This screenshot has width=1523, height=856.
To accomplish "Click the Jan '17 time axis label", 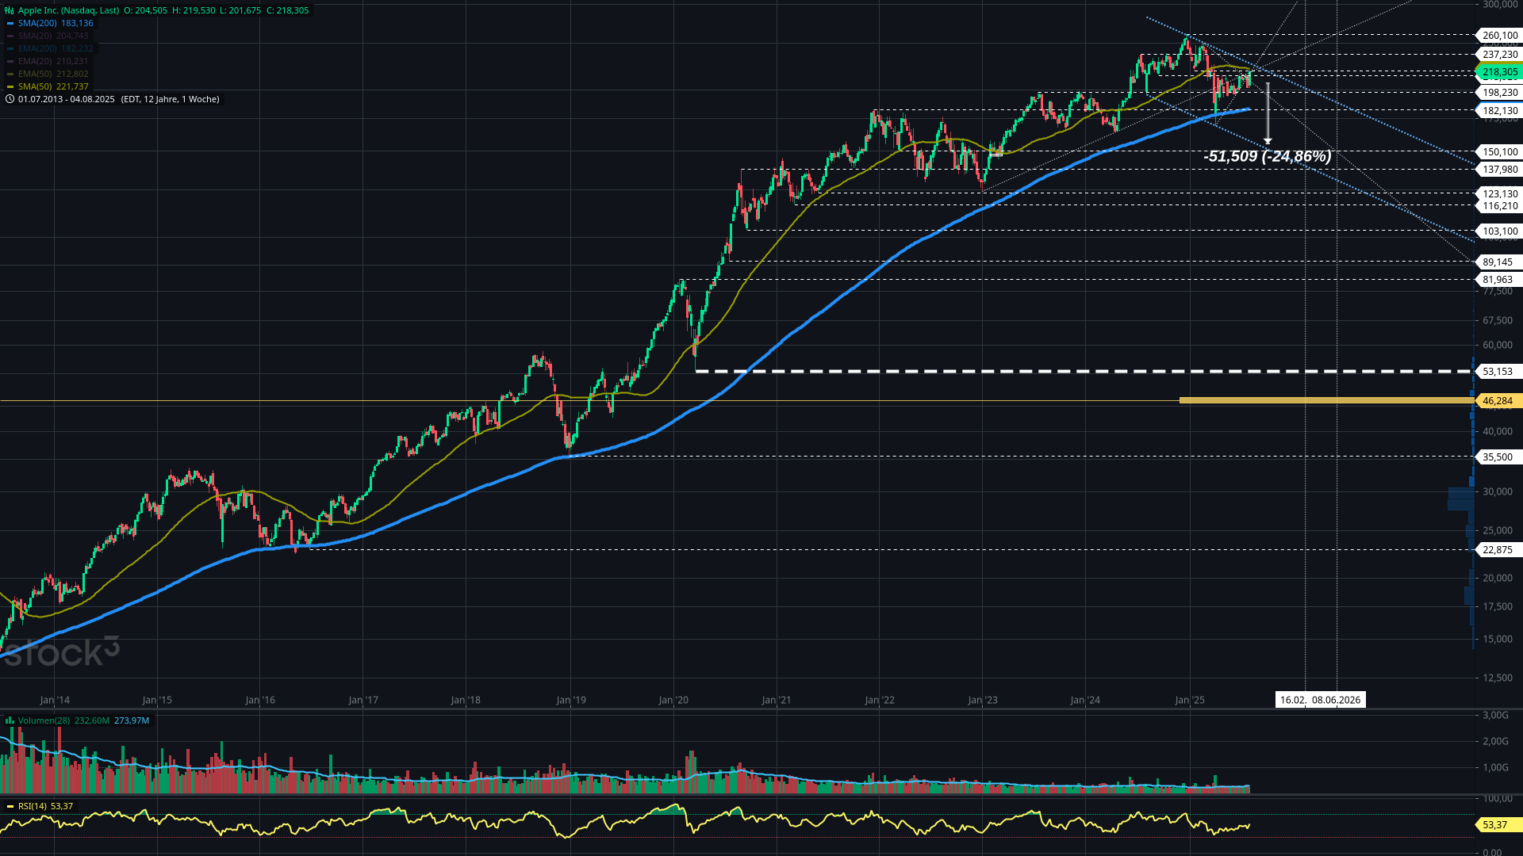I will click(363, 700).
